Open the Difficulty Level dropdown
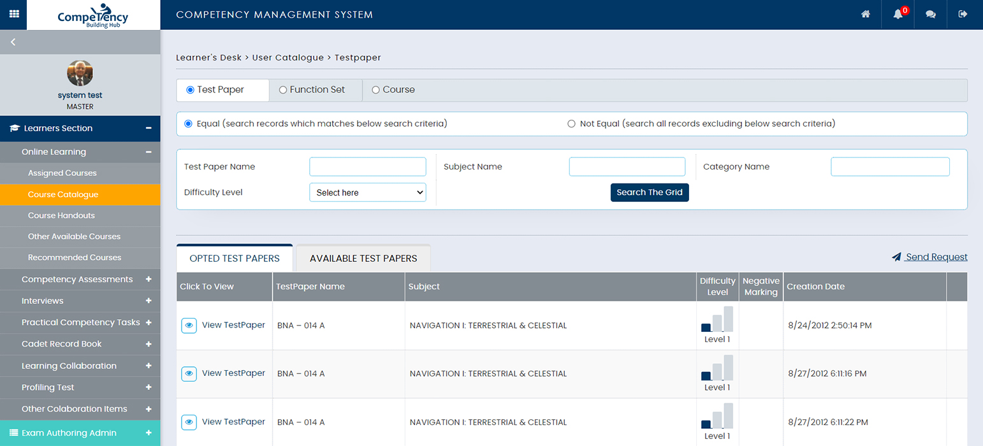This screenshot has width=983, height=446. click(x=368, y=192)
